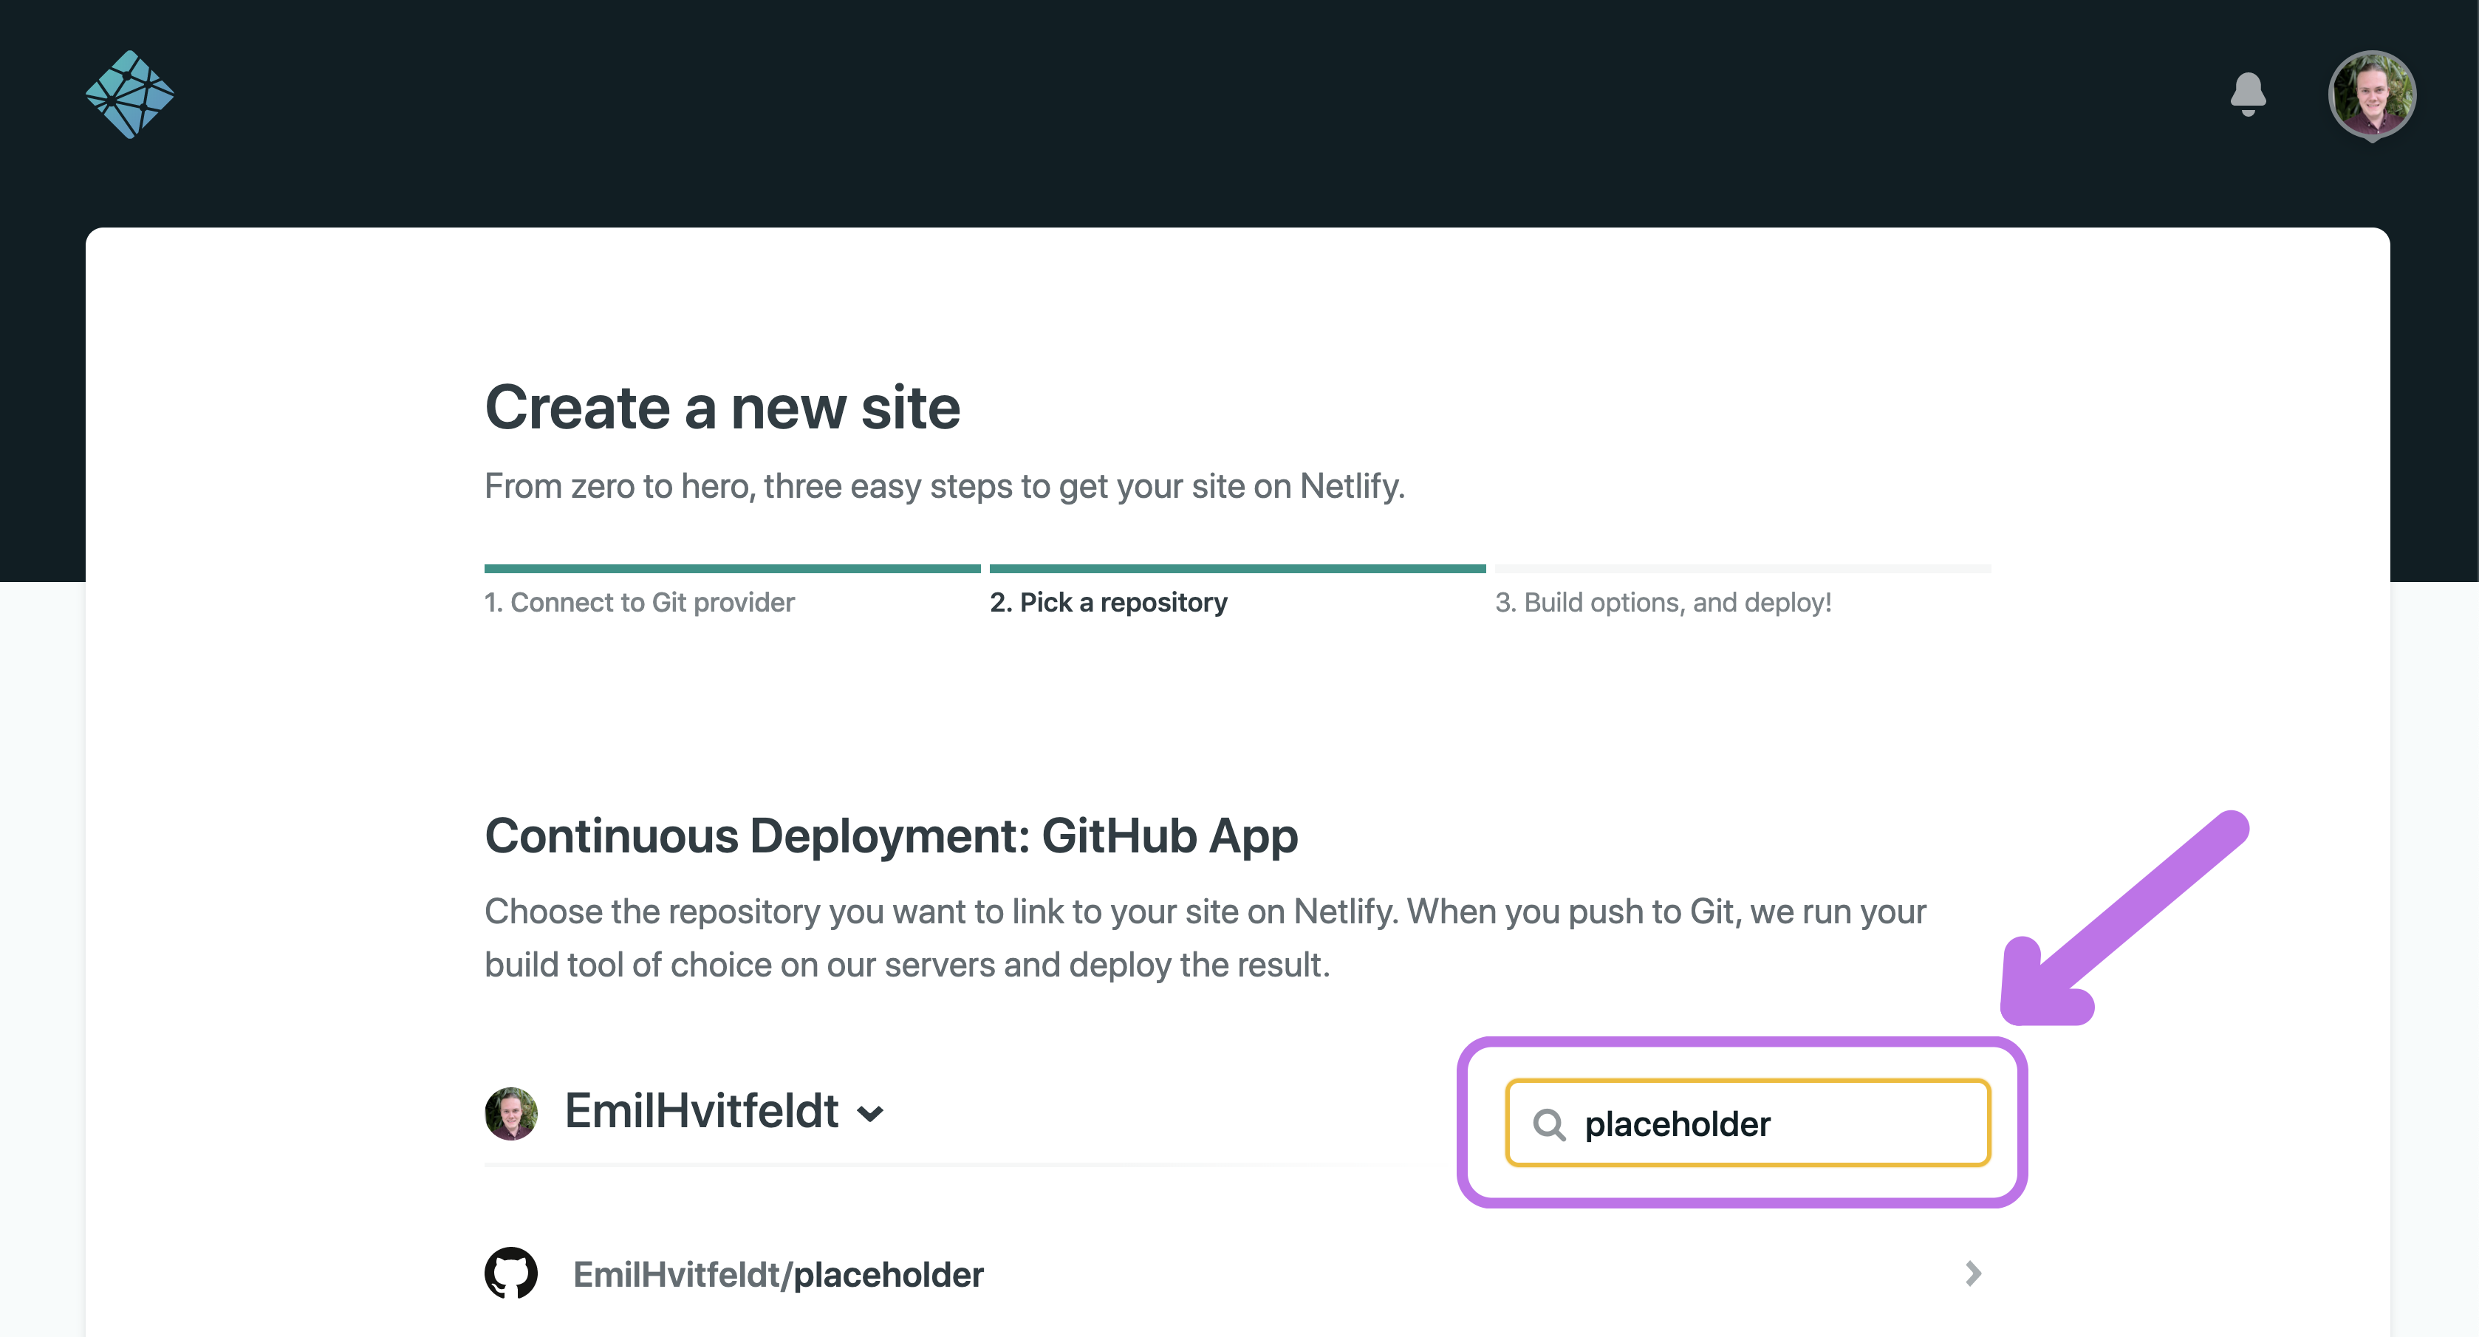Open the EmilHvitfeldt account name selector
The width and height of the screenshot is (2479, 1337).
click(700, 1111)
